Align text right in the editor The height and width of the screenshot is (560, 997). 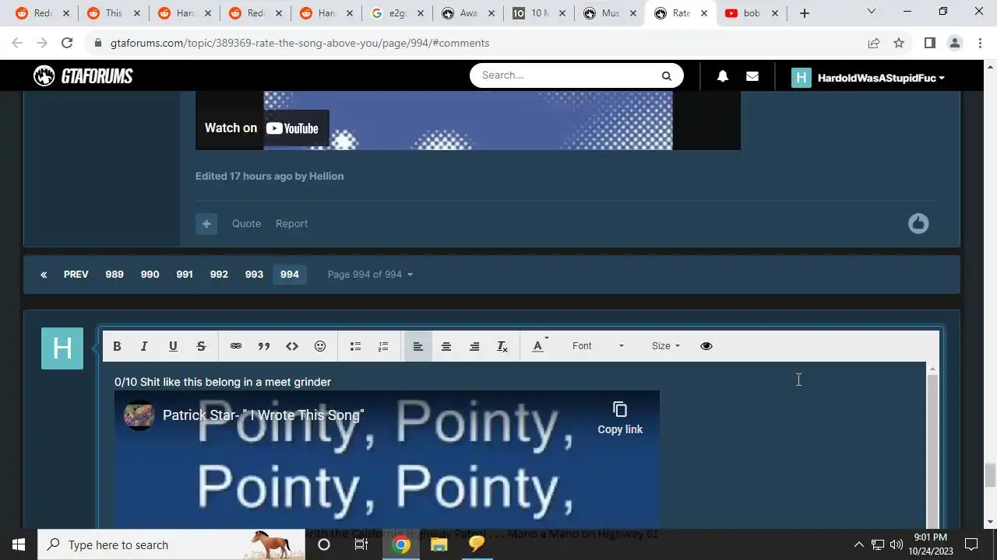point(474,346)
